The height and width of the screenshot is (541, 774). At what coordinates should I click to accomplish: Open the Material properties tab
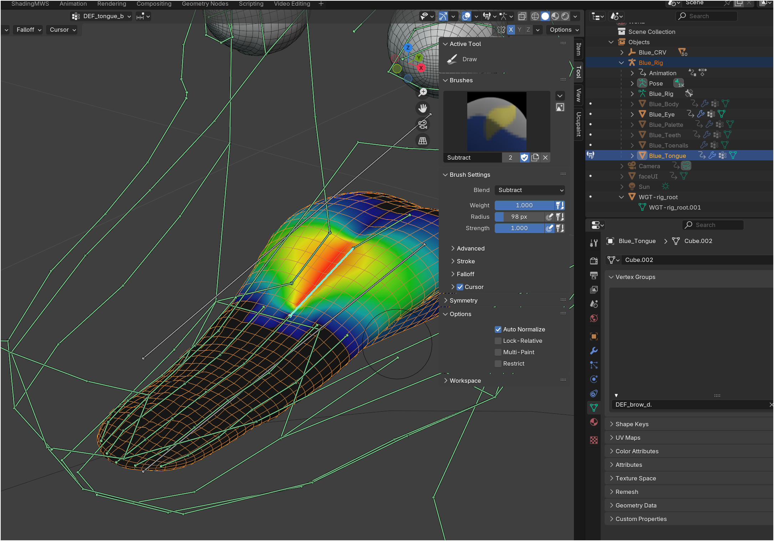594,422
